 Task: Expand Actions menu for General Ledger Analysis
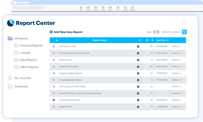point(176,73)
